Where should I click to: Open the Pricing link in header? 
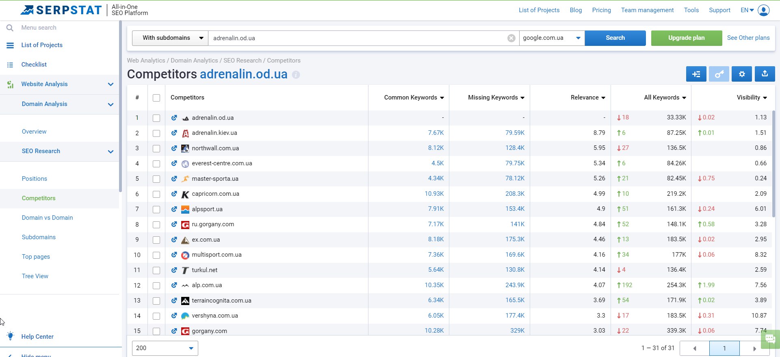tap(602, 10)
